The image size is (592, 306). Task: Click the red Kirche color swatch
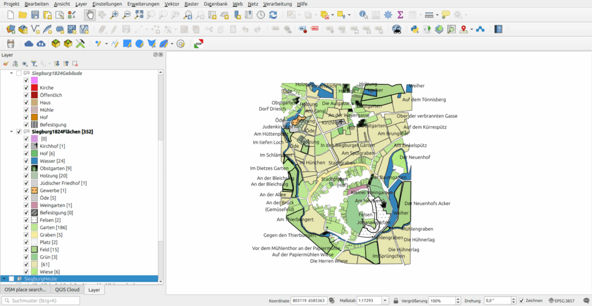point(35,88)
